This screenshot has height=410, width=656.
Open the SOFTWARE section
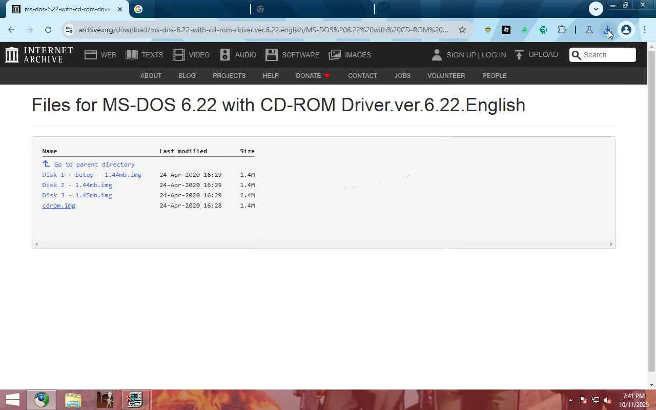click(293, 55)
